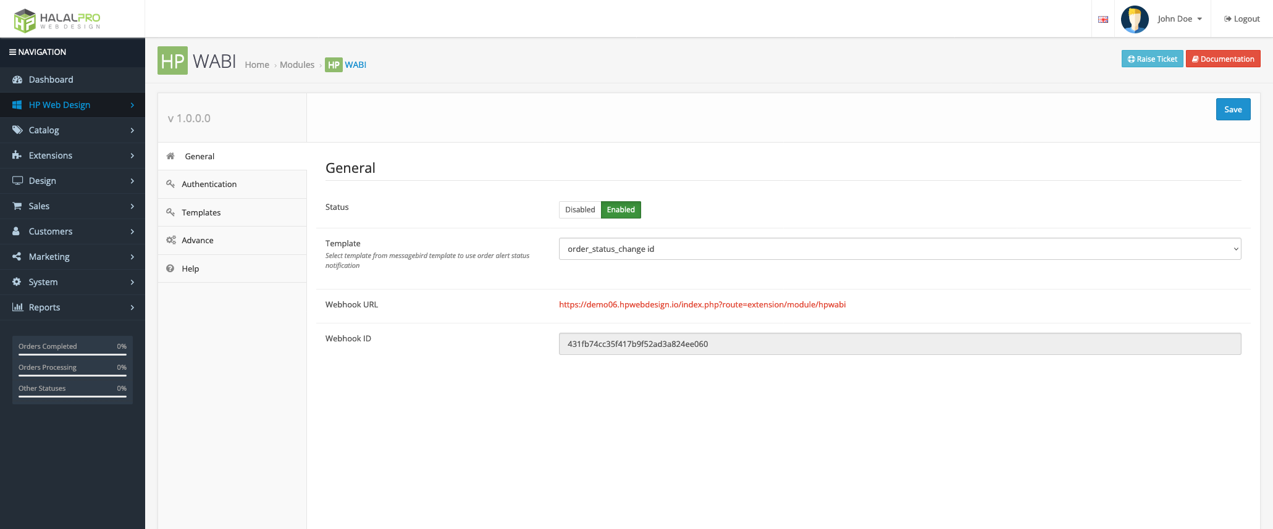Expand the Marketing menu chevron
The width and height of the screenshot is (1273, 529).
[132, 257]
